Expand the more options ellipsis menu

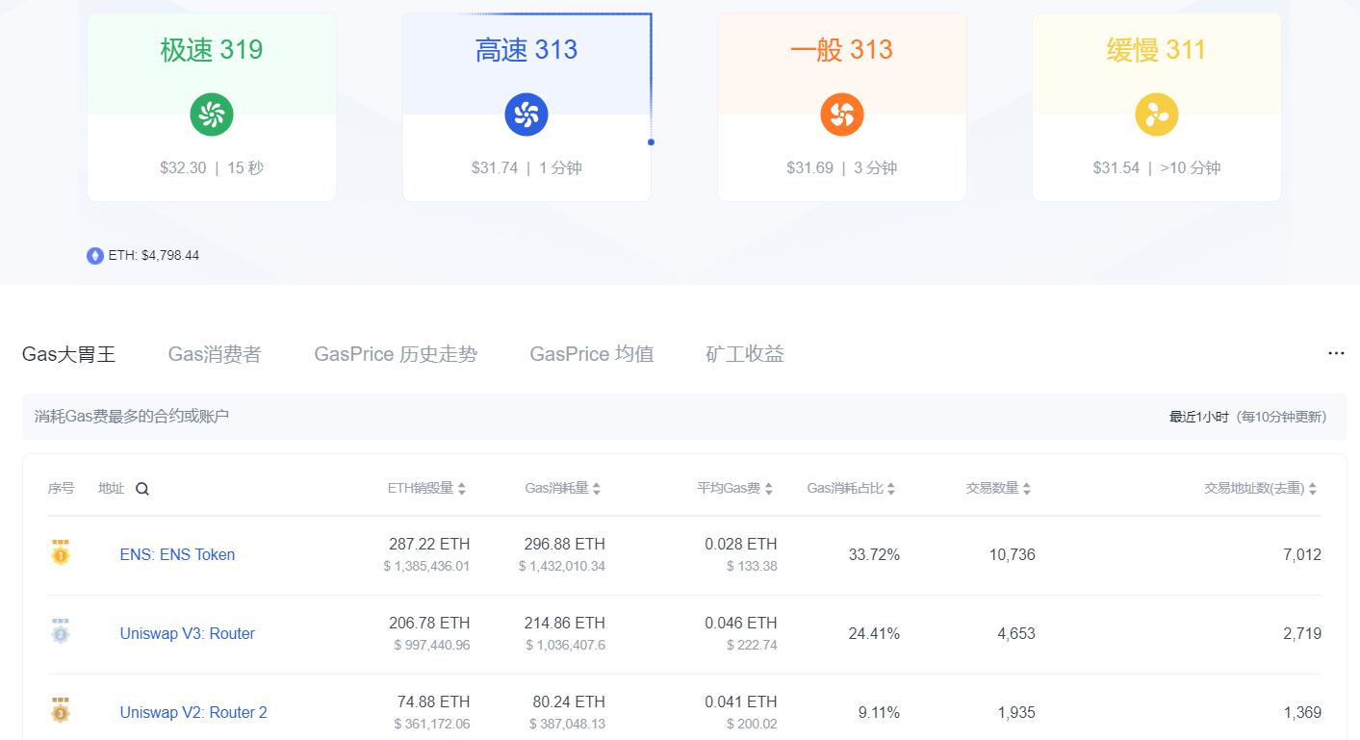click(1336, 352)
